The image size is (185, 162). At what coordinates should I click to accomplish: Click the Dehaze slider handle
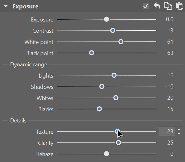[107, 154]
